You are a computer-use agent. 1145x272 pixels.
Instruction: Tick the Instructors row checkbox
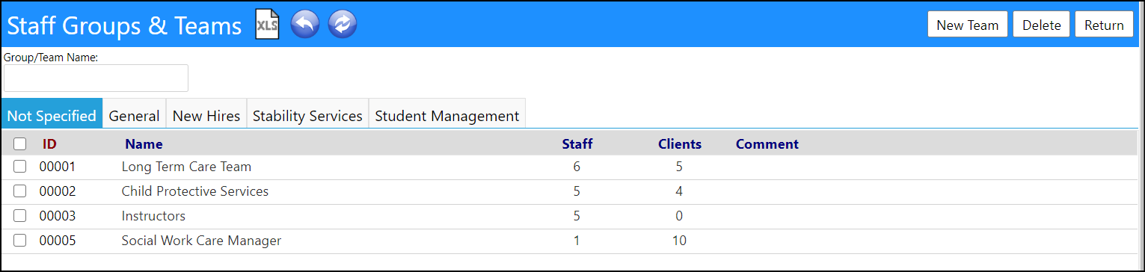click(x=20, y=216)
